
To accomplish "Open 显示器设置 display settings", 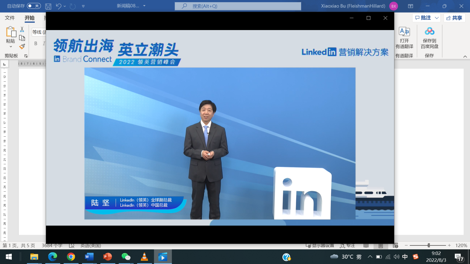I will tap(320, 245).
